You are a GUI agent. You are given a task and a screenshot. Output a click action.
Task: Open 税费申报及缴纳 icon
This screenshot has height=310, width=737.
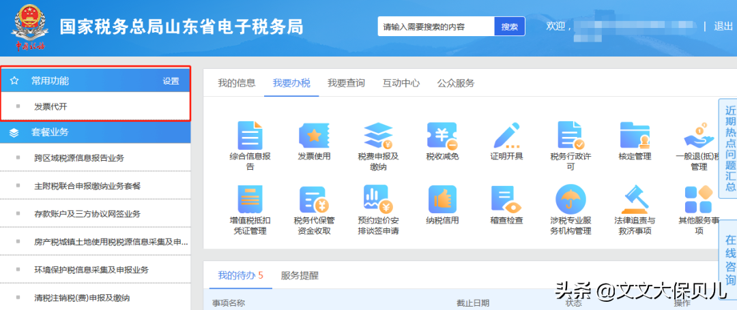point(378,136)
